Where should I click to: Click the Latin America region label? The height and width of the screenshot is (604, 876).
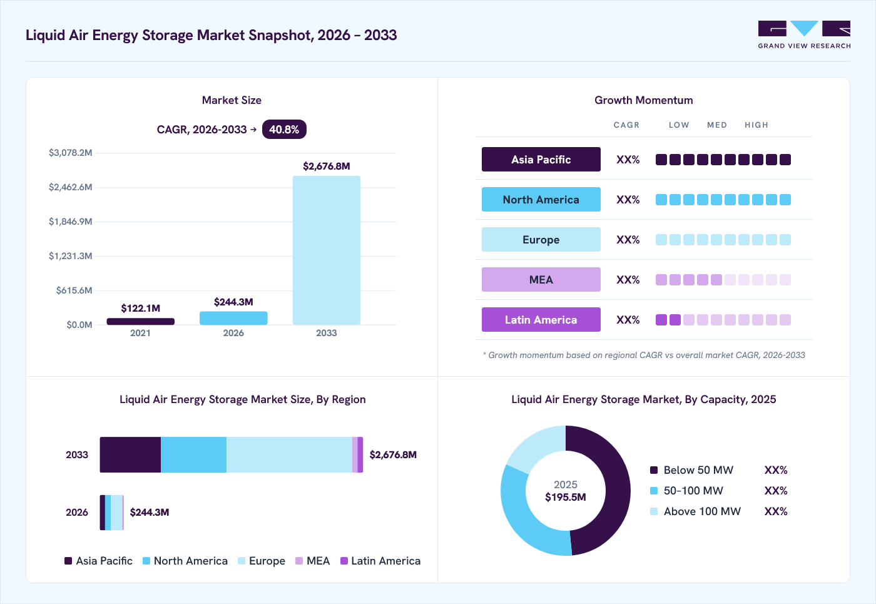541,320
